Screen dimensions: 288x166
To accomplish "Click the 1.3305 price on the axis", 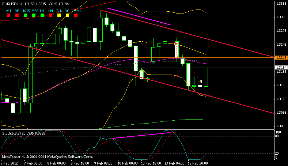I will [281, 17].
